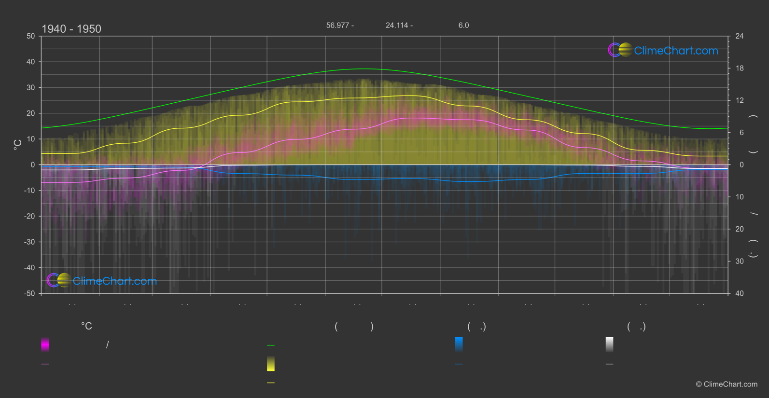
Task: Click the yellow line legend marker
Action: point(271,383)
